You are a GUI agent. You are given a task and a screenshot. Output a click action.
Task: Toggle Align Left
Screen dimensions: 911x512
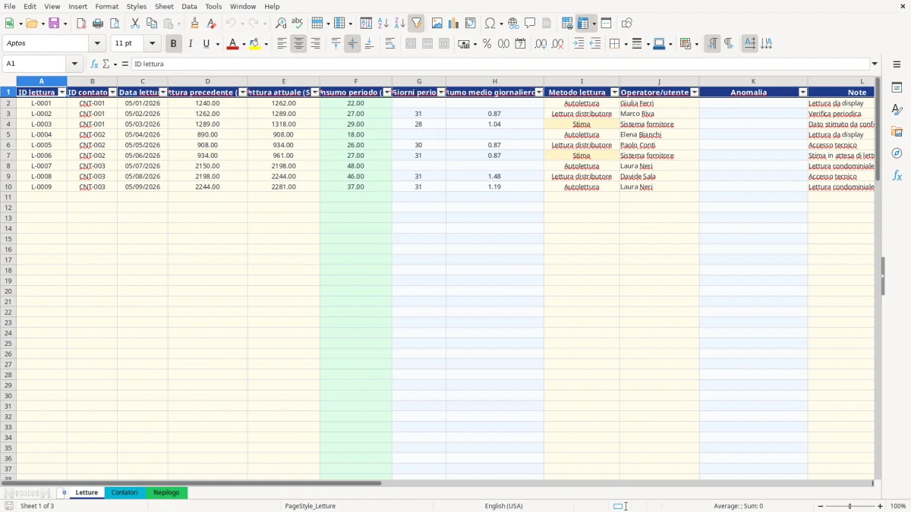282,44
